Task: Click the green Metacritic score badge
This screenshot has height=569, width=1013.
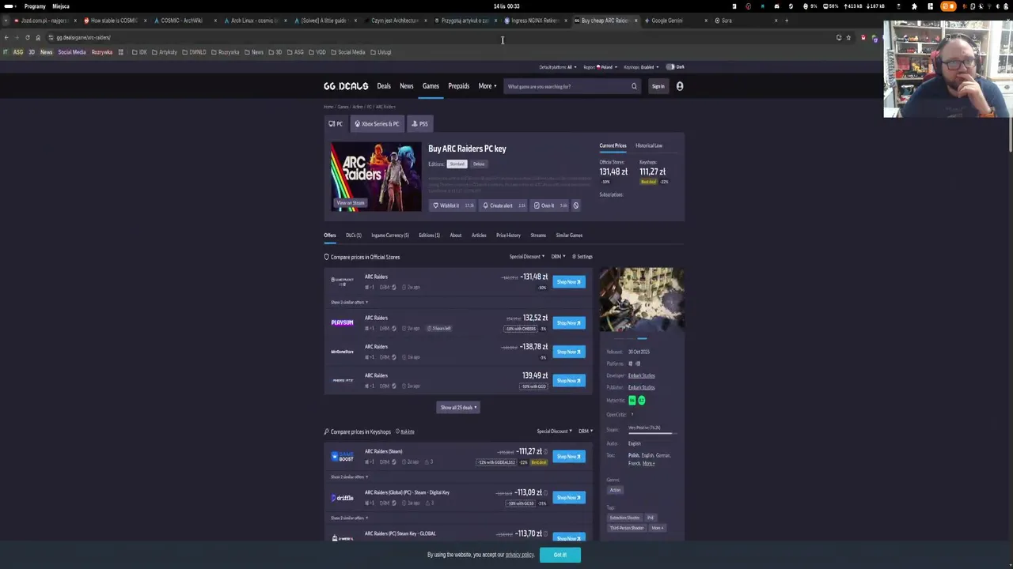Action: tap(632, 401)
